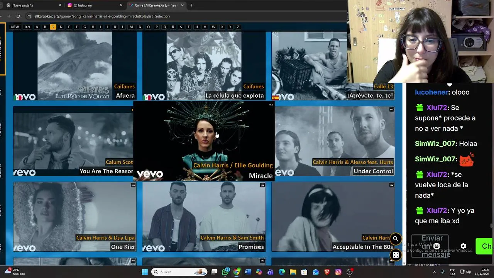Open the ESP LAA language selector
Screen dimensions: 494x278
452,272
